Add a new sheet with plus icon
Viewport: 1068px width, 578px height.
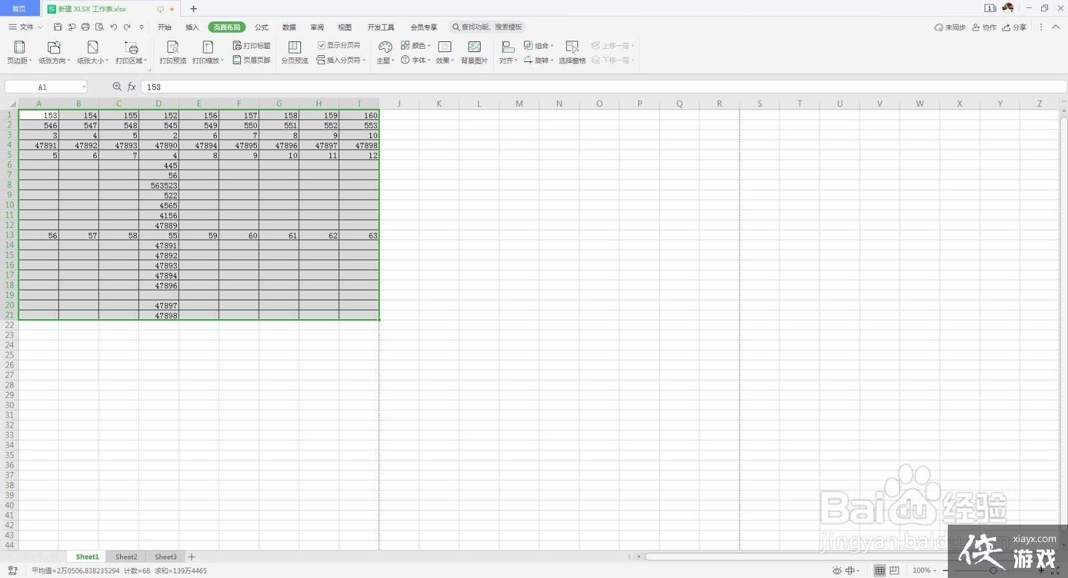192,557
